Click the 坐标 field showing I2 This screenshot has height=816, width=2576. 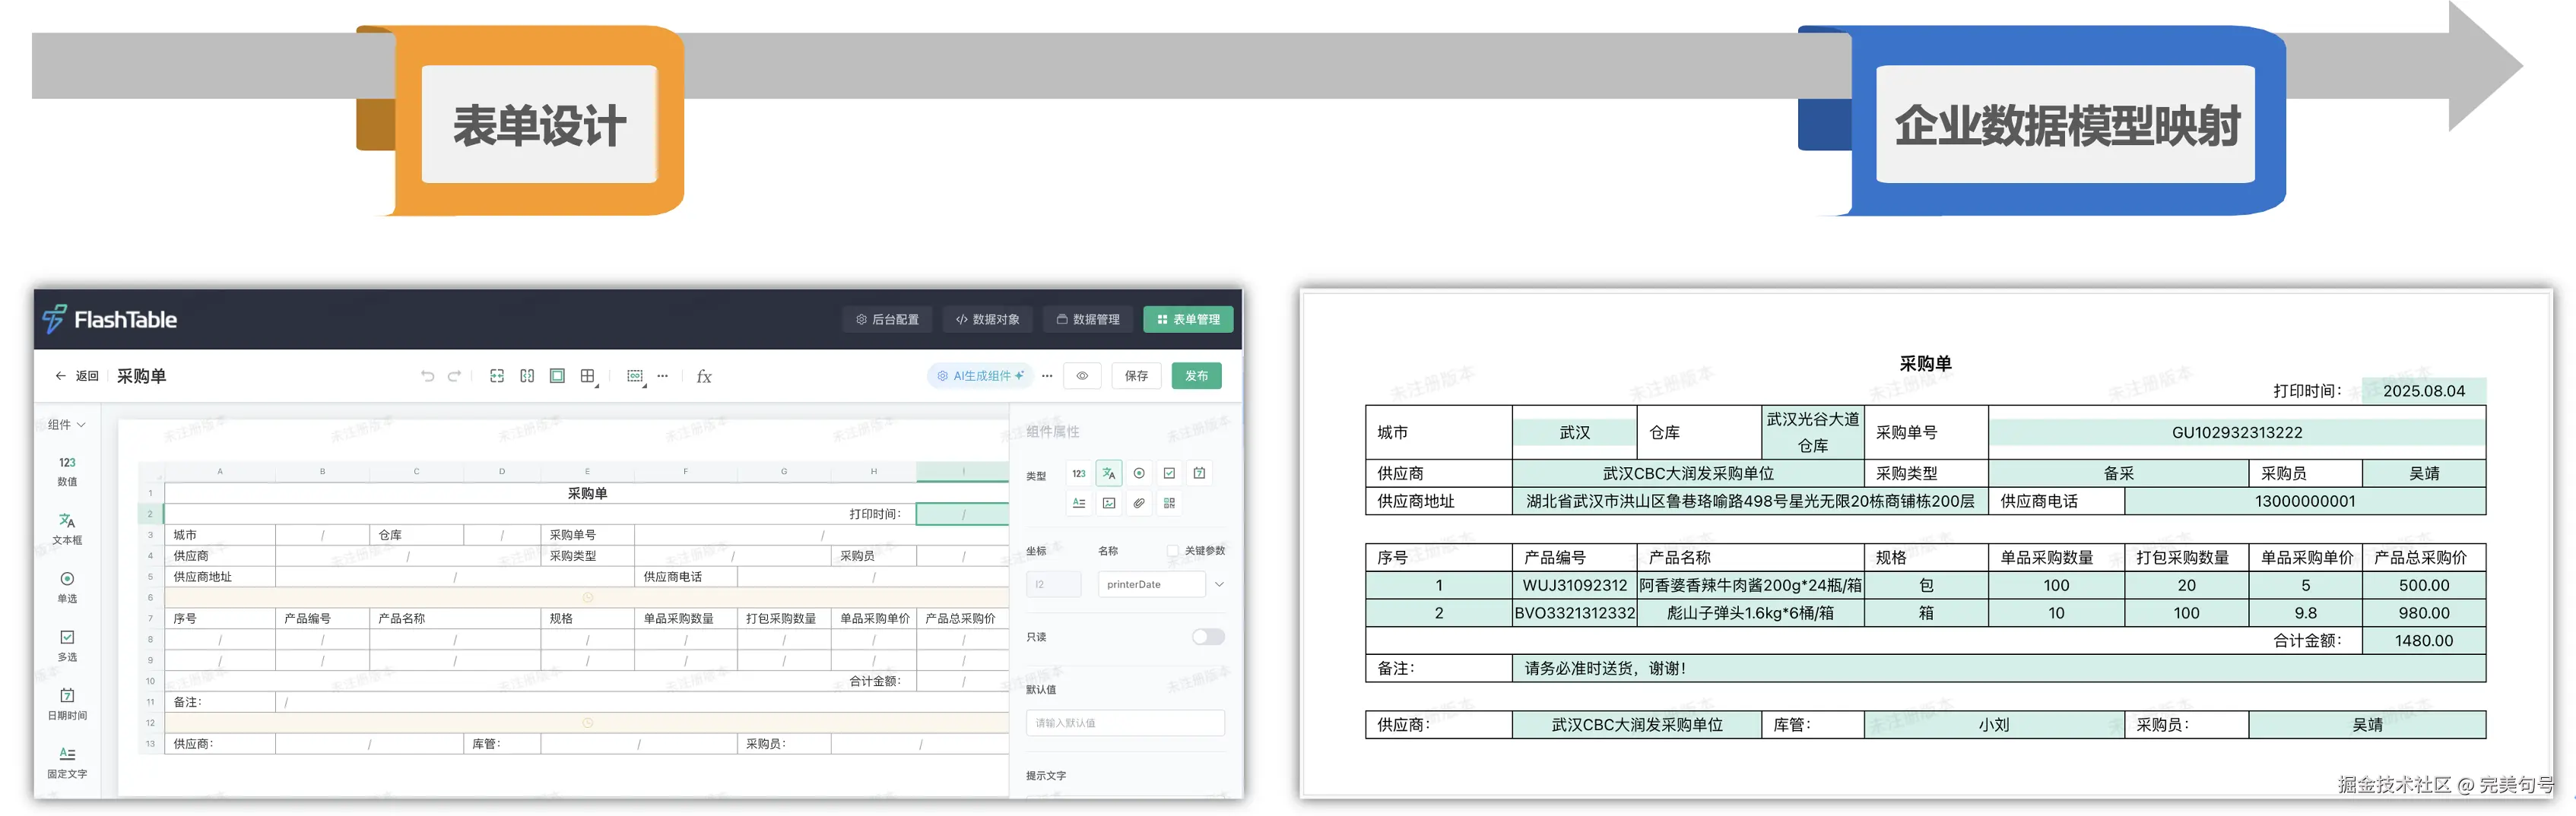tap(1053, 584)
